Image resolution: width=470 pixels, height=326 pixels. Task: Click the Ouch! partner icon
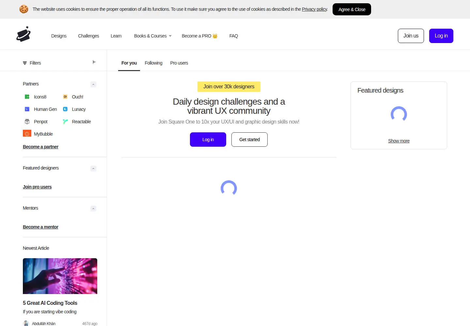[65, 97]
